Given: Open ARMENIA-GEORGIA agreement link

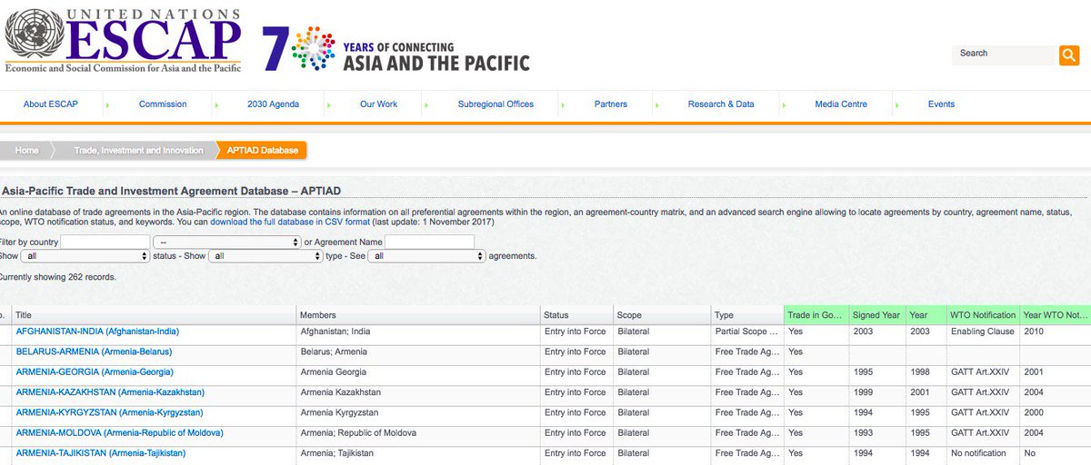Looking at the screenshot, I should tap(95, 372).
